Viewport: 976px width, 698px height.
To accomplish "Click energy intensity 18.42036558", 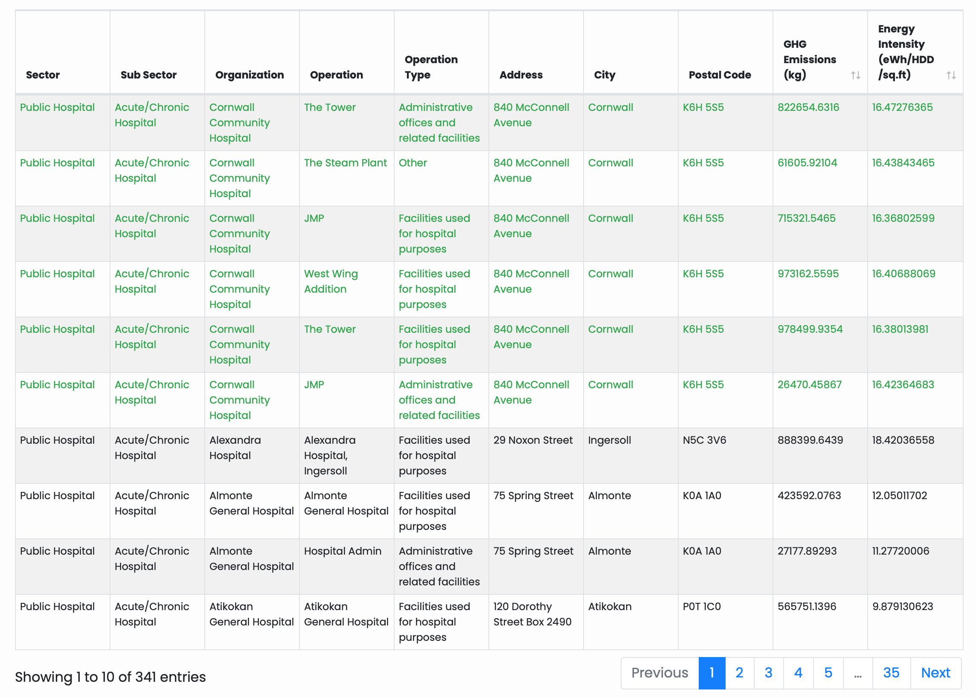I will click(x=903, y=440).
